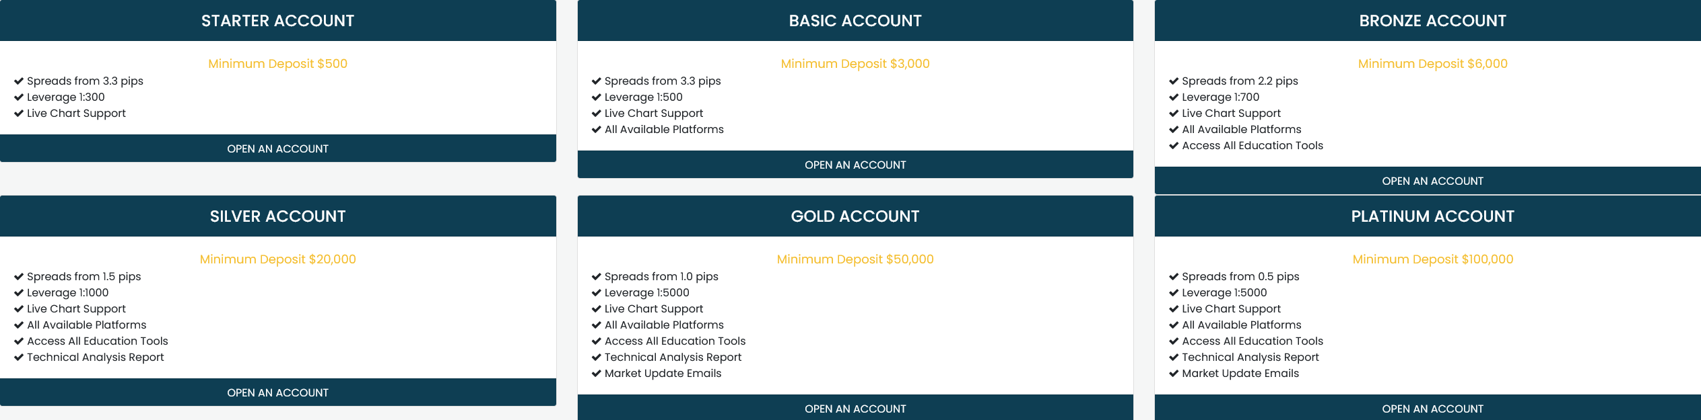Click checkmark beside Silver Leverage 1:1000

click(19, 293)
